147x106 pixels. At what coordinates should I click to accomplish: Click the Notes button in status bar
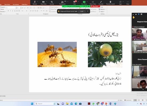tap(120, 100)
